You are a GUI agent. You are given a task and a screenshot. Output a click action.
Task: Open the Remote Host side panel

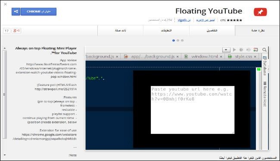(265, 94)
